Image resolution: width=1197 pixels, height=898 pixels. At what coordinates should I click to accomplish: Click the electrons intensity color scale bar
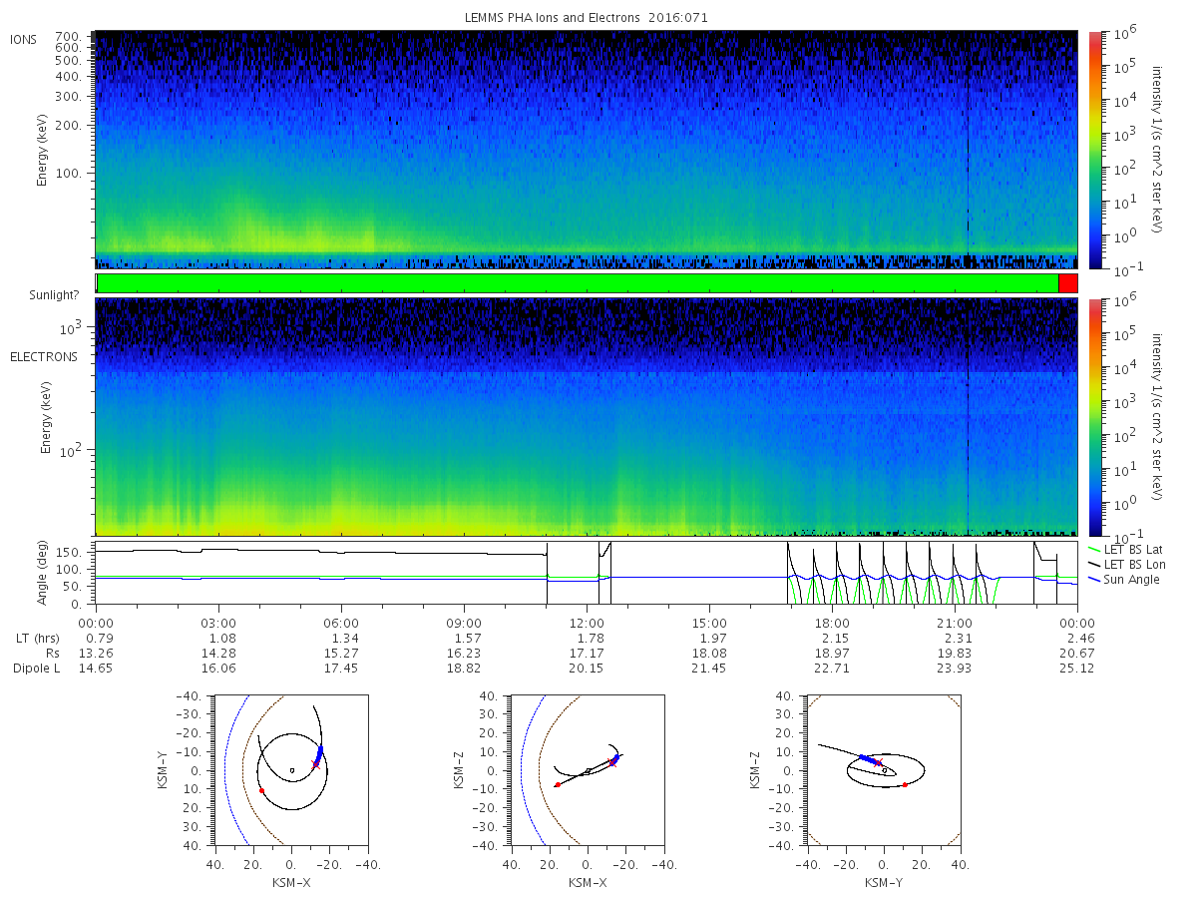pyautogui.click(x=1094, y=417)
